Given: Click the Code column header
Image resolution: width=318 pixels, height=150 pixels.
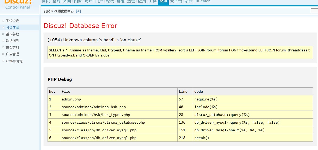Looking at the screenshot, I should tap(253, 91).
